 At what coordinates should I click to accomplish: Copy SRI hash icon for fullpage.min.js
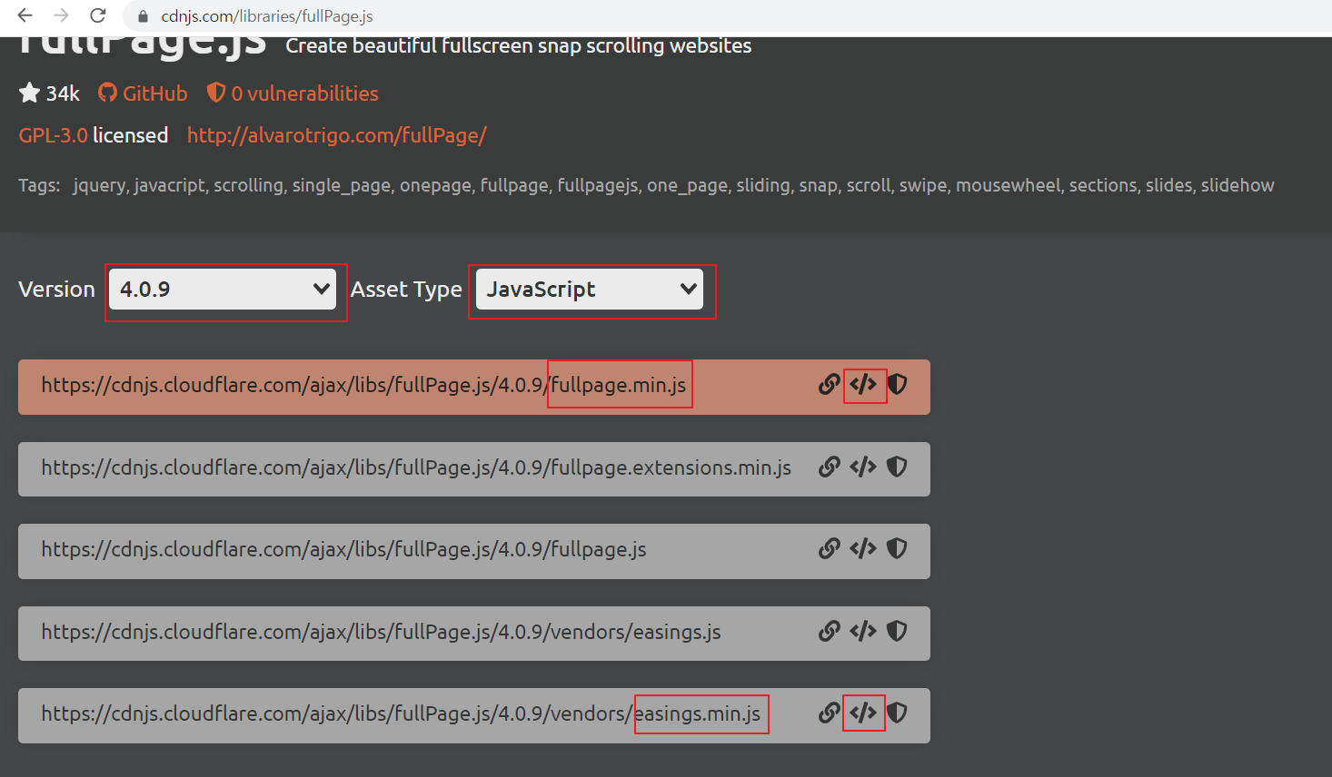[x=897, y=385]
